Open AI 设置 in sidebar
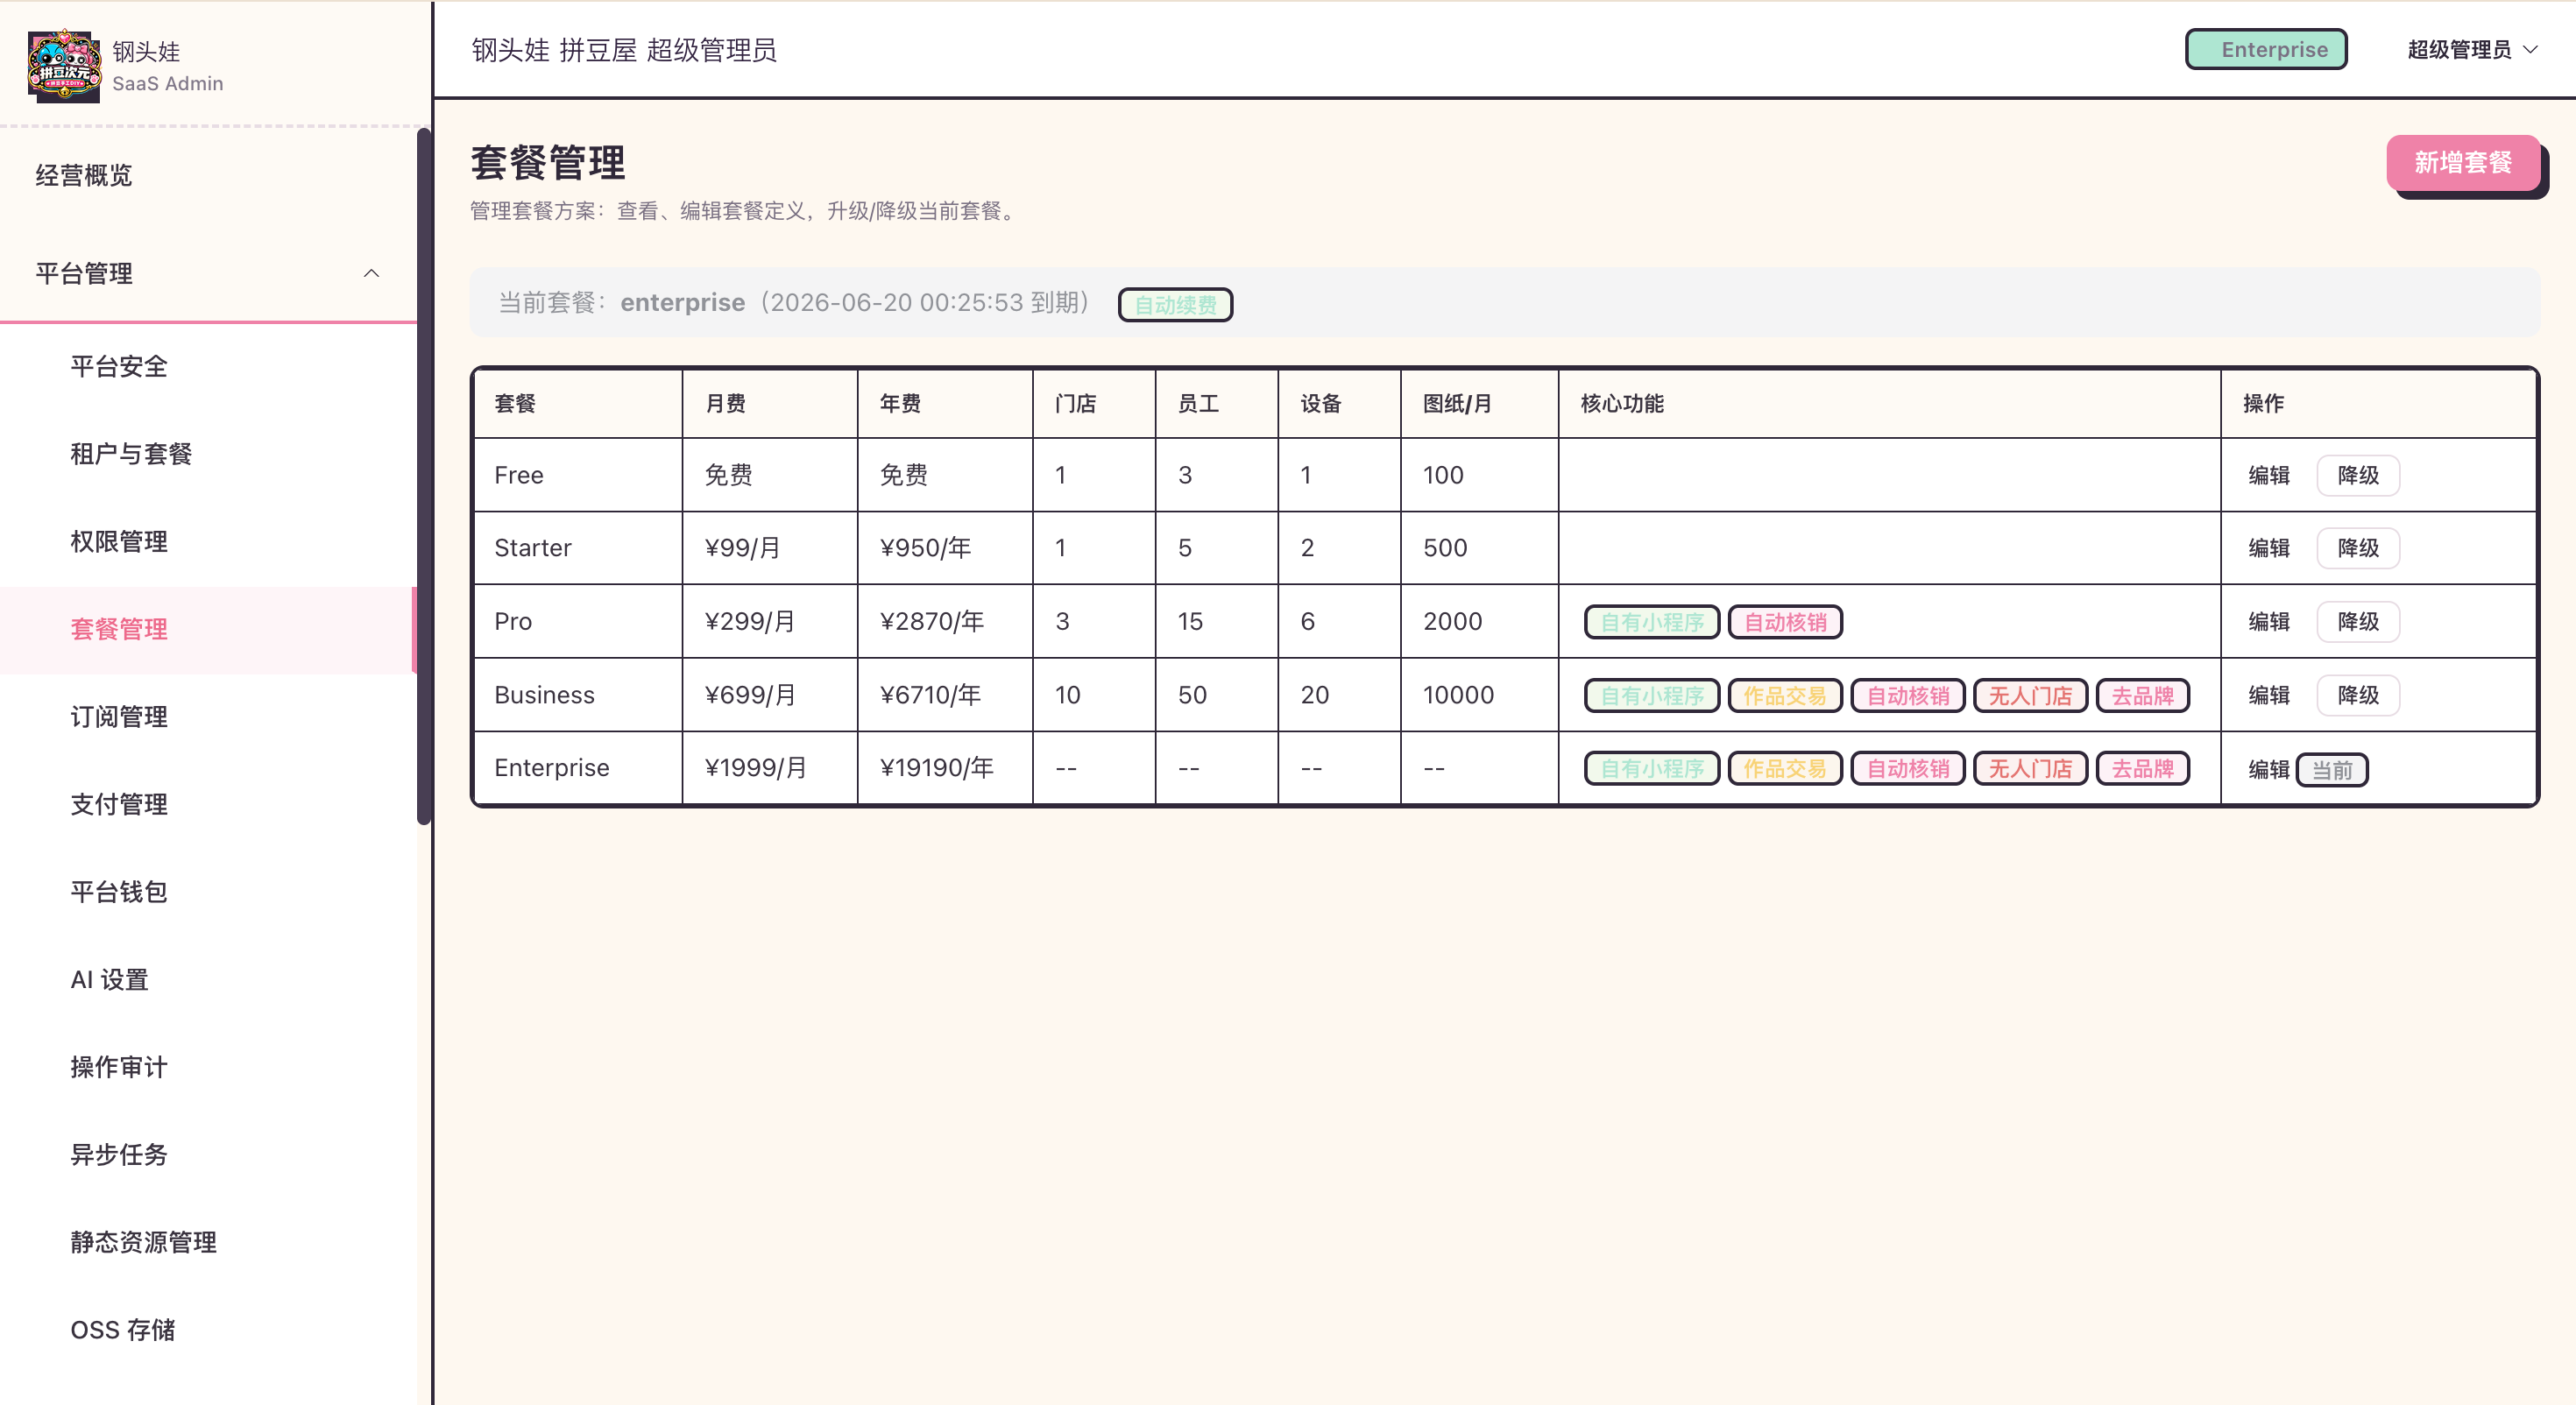2576x1405 pixels. tap(208, 979)
